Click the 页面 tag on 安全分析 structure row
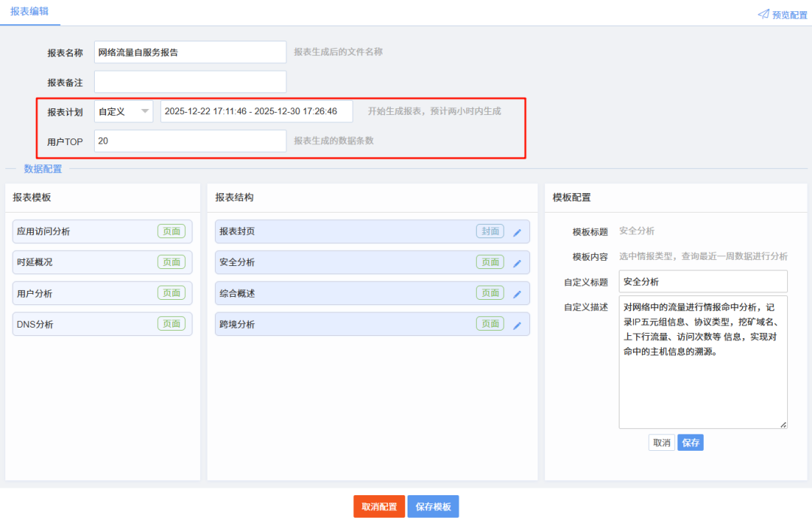 (490, 262)
